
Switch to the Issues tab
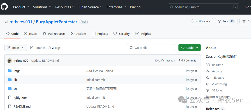coord(30,34)
